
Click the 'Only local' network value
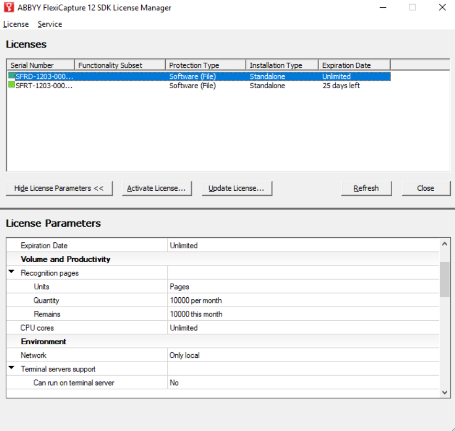[184, 355]
